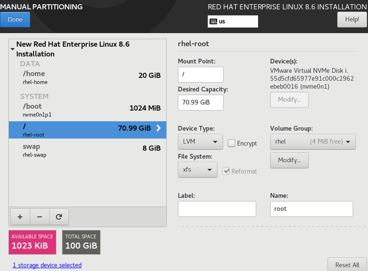Viewport: 368px width, 271px height.
Task: Click the rhel-root heading
Action: click(x=193, y=44)
